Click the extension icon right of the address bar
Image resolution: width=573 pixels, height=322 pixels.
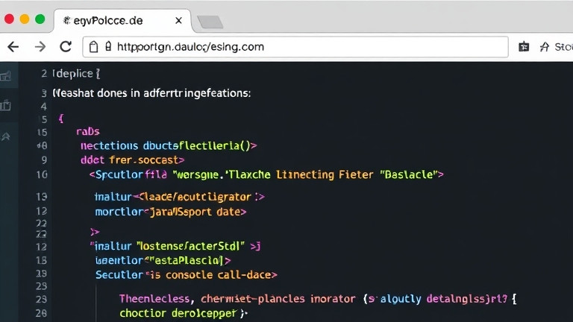524,47
